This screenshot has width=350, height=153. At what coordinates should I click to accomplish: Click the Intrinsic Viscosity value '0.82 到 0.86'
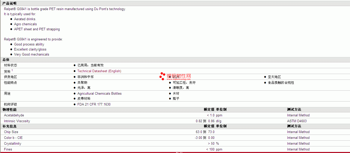205,121
